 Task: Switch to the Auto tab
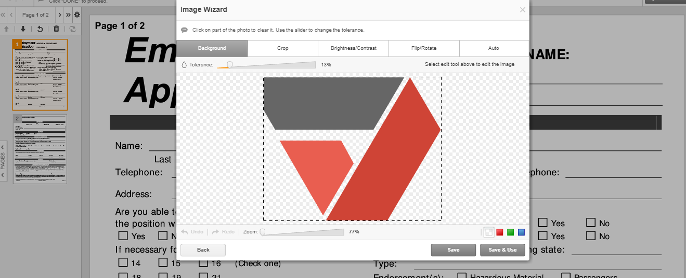pyautogui.click(x=494, y=48)
